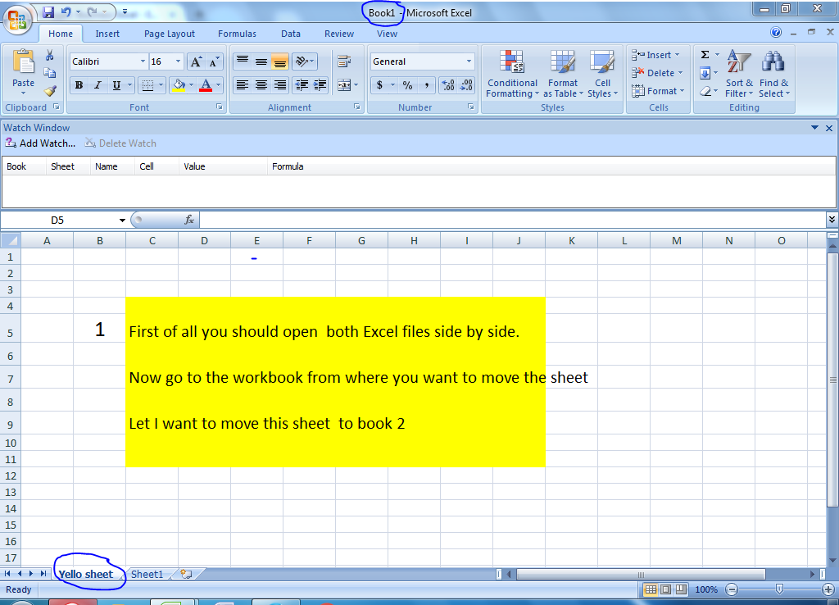Click the Add Watch button
Viewport: 839px width, 605px height.
point(40,143)
